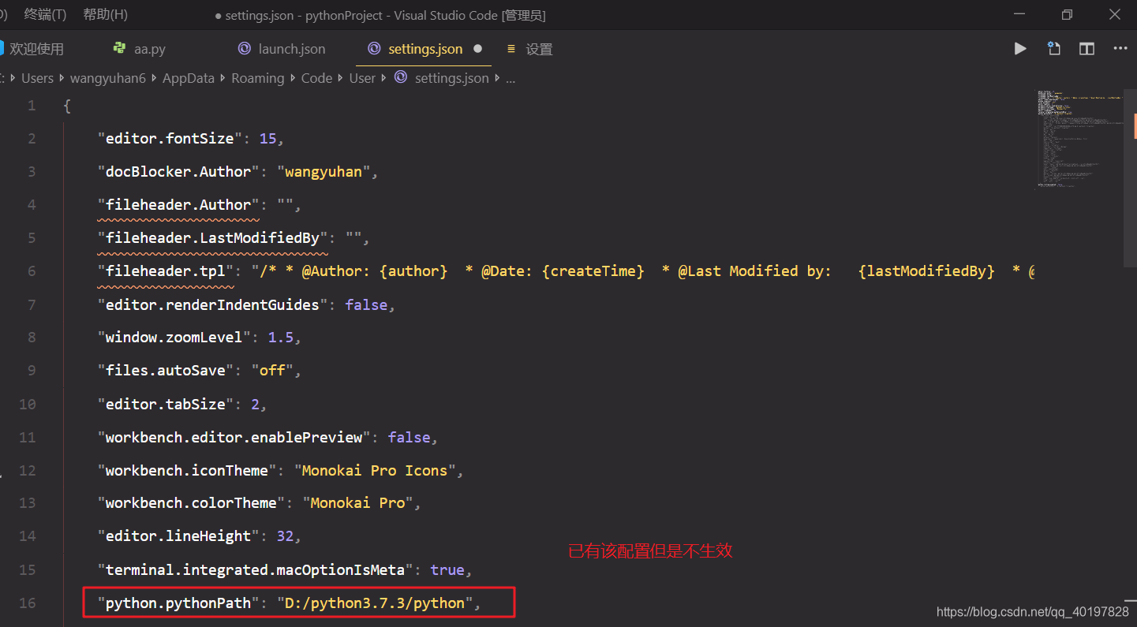The width and height of the screenshot is (1137, 627).
Task: Click the AppData breadcrumb segment
Action: click(x=189, y=78)
